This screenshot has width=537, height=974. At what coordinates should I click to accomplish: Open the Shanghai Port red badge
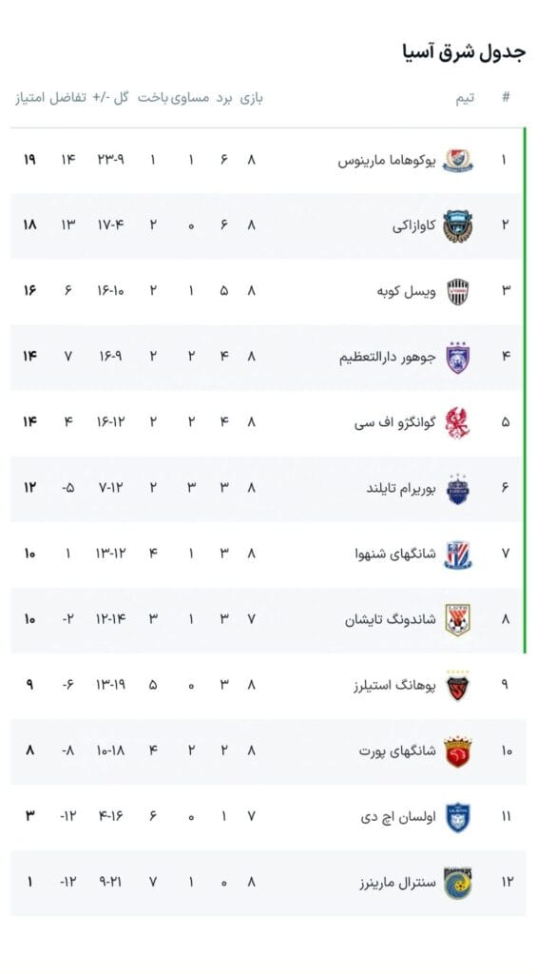(457, 751)
